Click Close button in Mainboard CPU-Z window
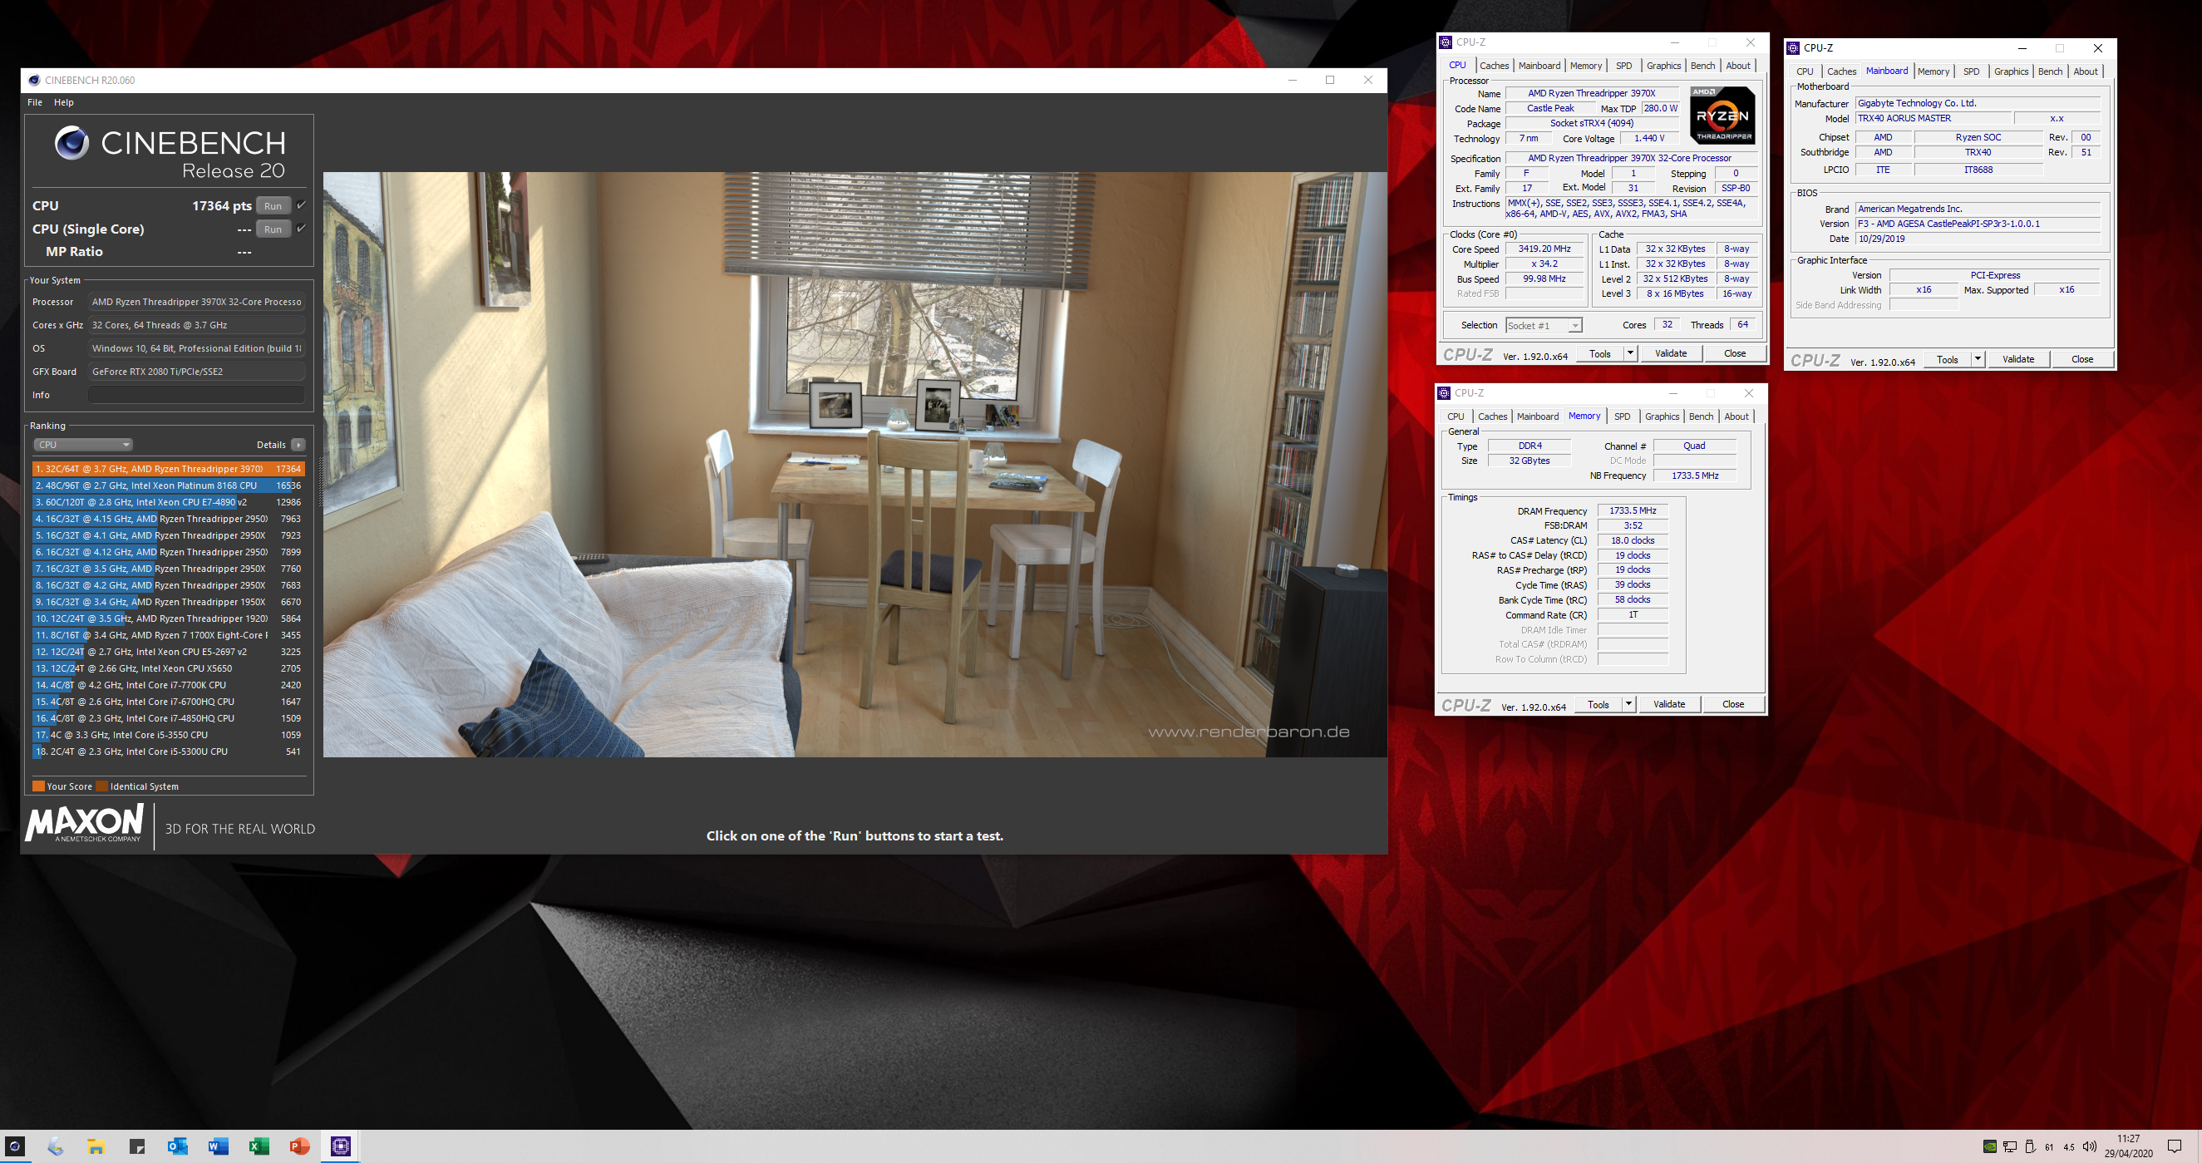This screenshot has height=1163, width=2202. pyautogui.click(x=2082, y=359)
